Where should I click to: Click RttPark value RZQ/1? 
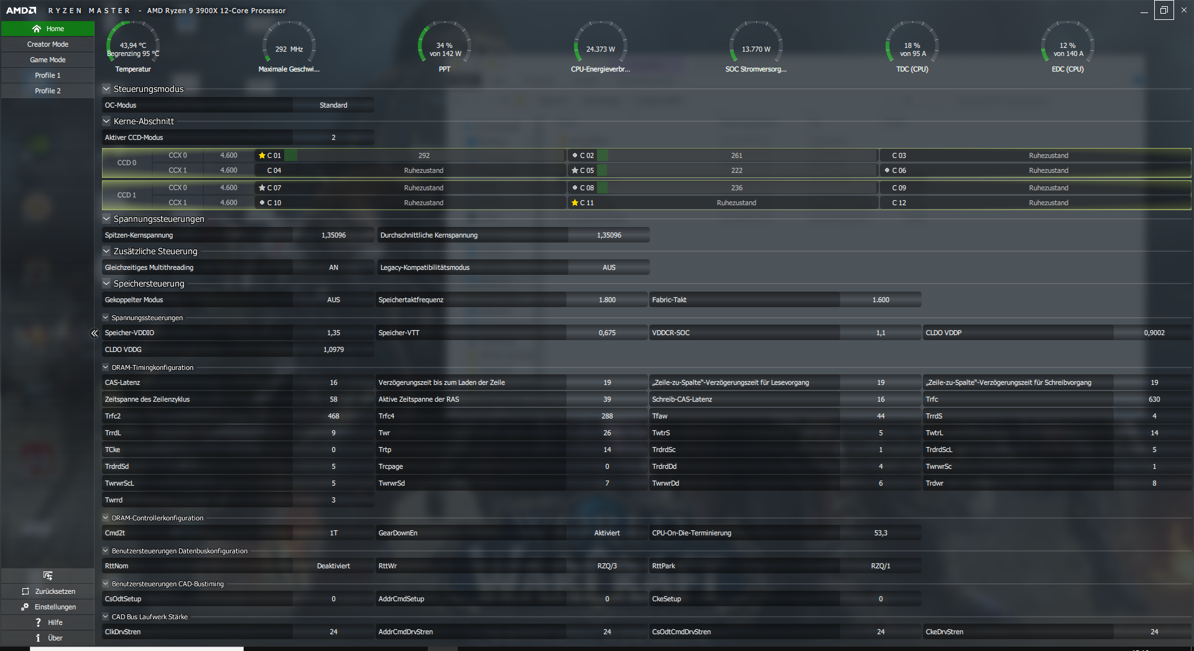[x=881, y=566]
